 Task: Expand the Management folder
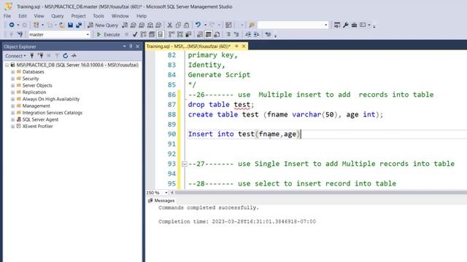point(13,106)
